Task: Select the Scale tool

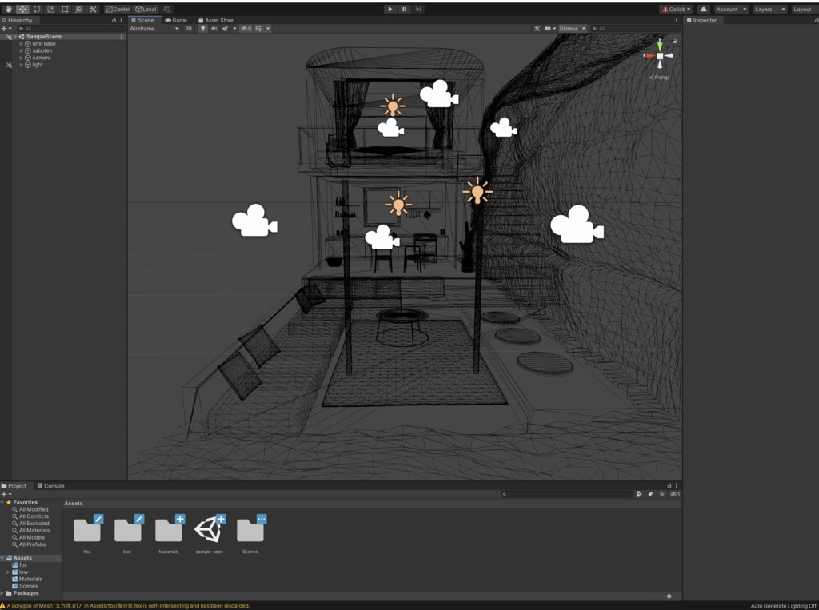Action: (50, 9)
